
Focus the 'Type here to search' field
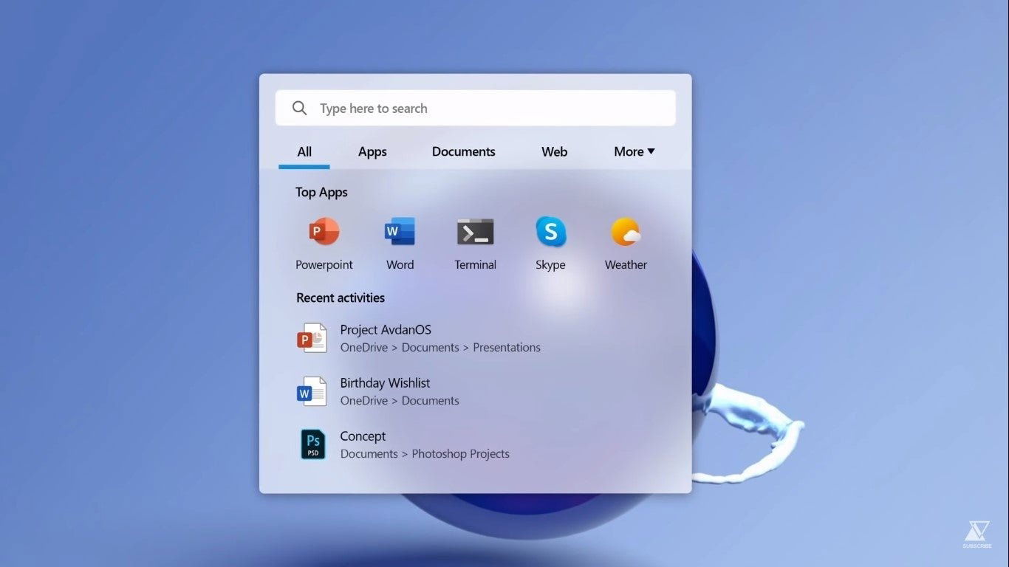click(476, 108)
